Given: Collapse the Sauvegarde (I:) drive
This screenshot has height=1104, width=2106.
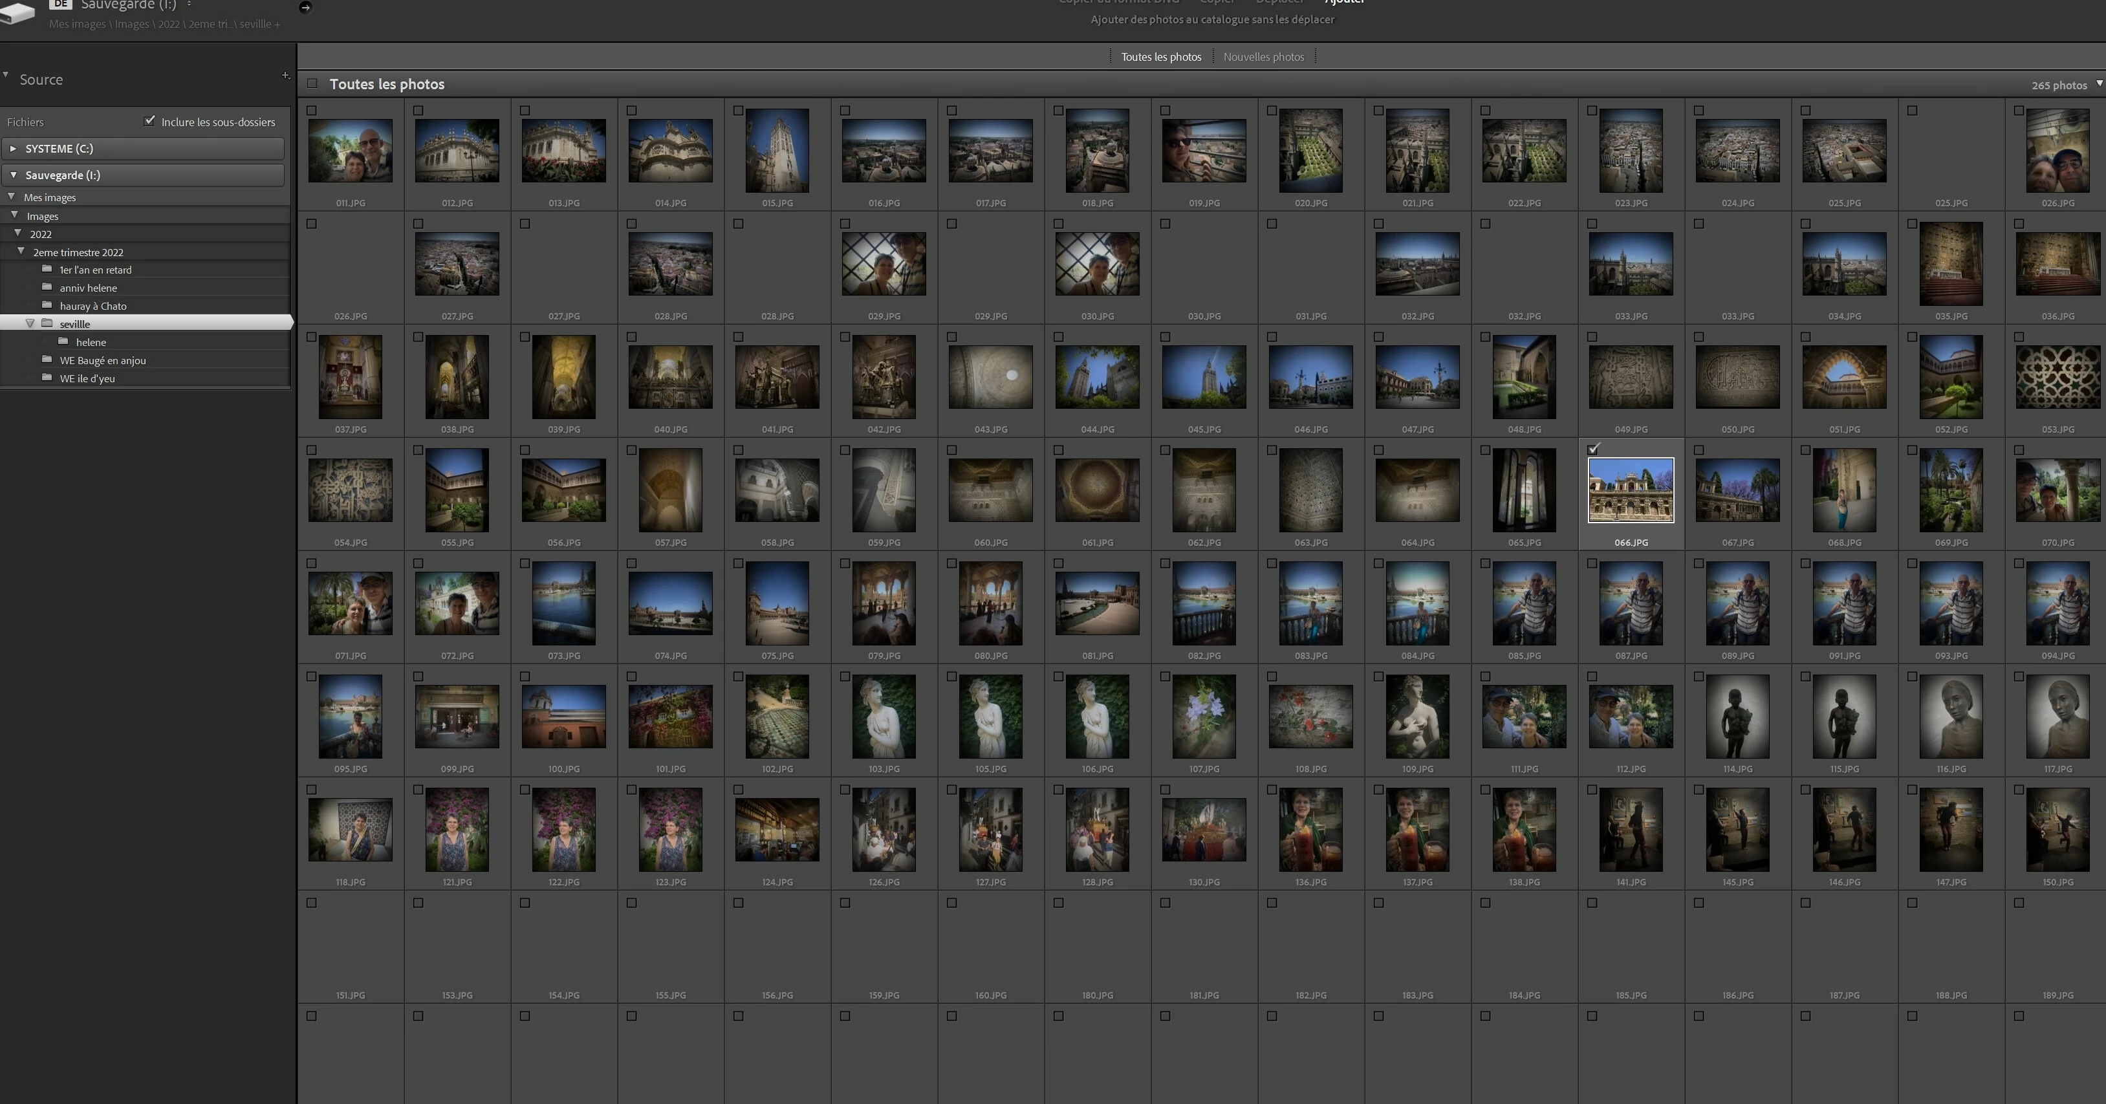Looking at the screenshot, I should point(13,175).
